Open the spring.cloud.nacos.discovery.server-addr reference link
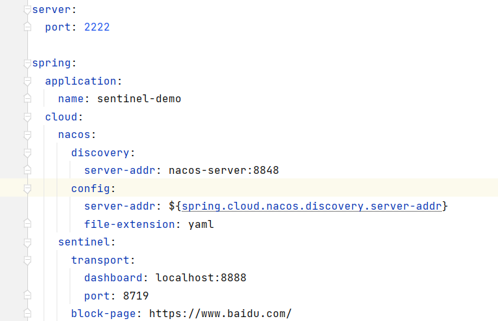The width and height of the screenshot is (498, 321). [x=312, y=206]
